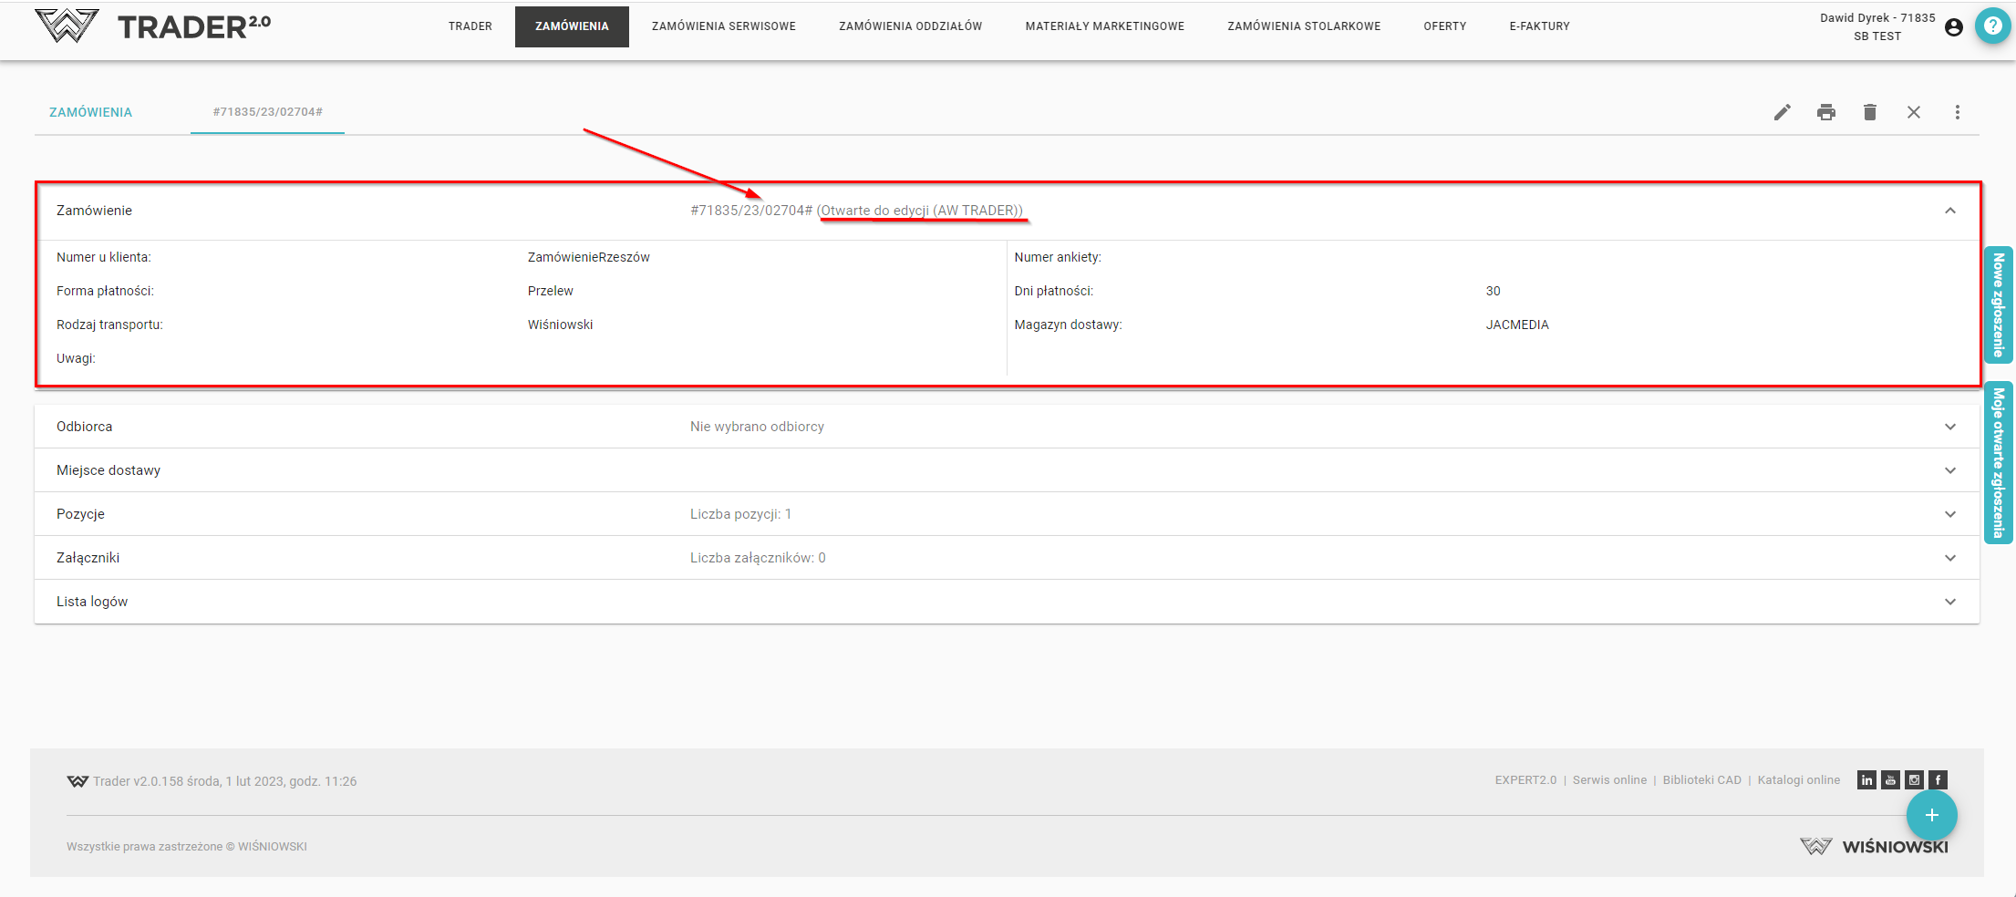Open the Biblioteki CAD footer link
Viewport: 2016px width, 897px height.
[x=1701, y=780]
